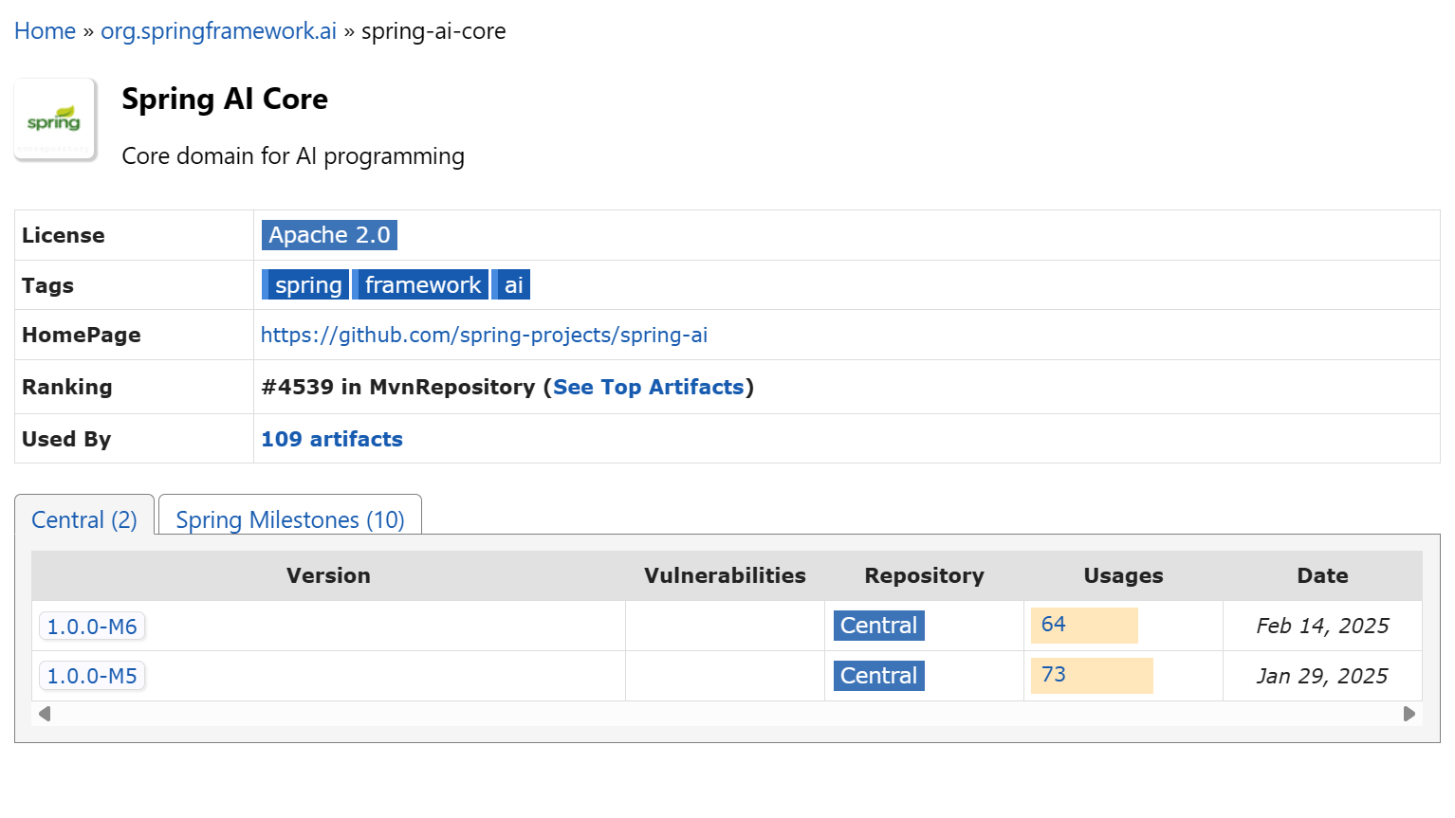Open the Apache 2.0 license tag

[x=329, y=235]
